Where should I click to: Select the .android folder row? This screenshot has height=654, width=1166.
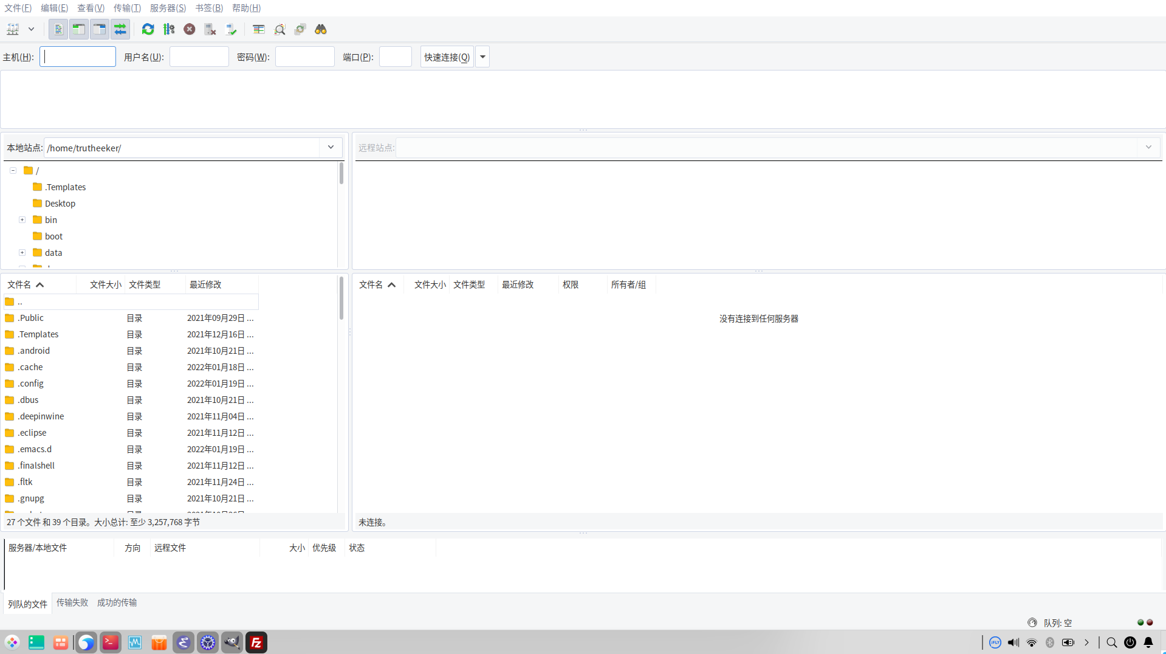[x=131, y=351]
